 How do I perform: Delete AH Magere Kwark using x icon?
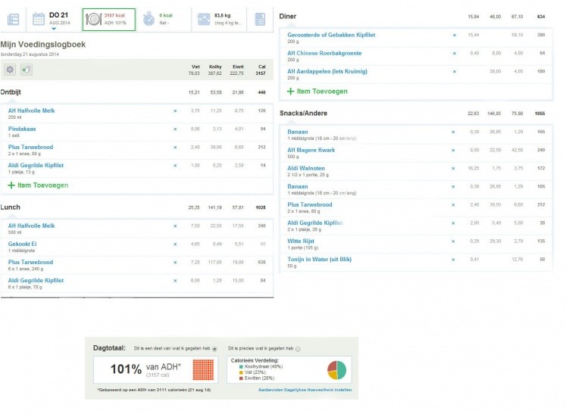tap(454, 150)
